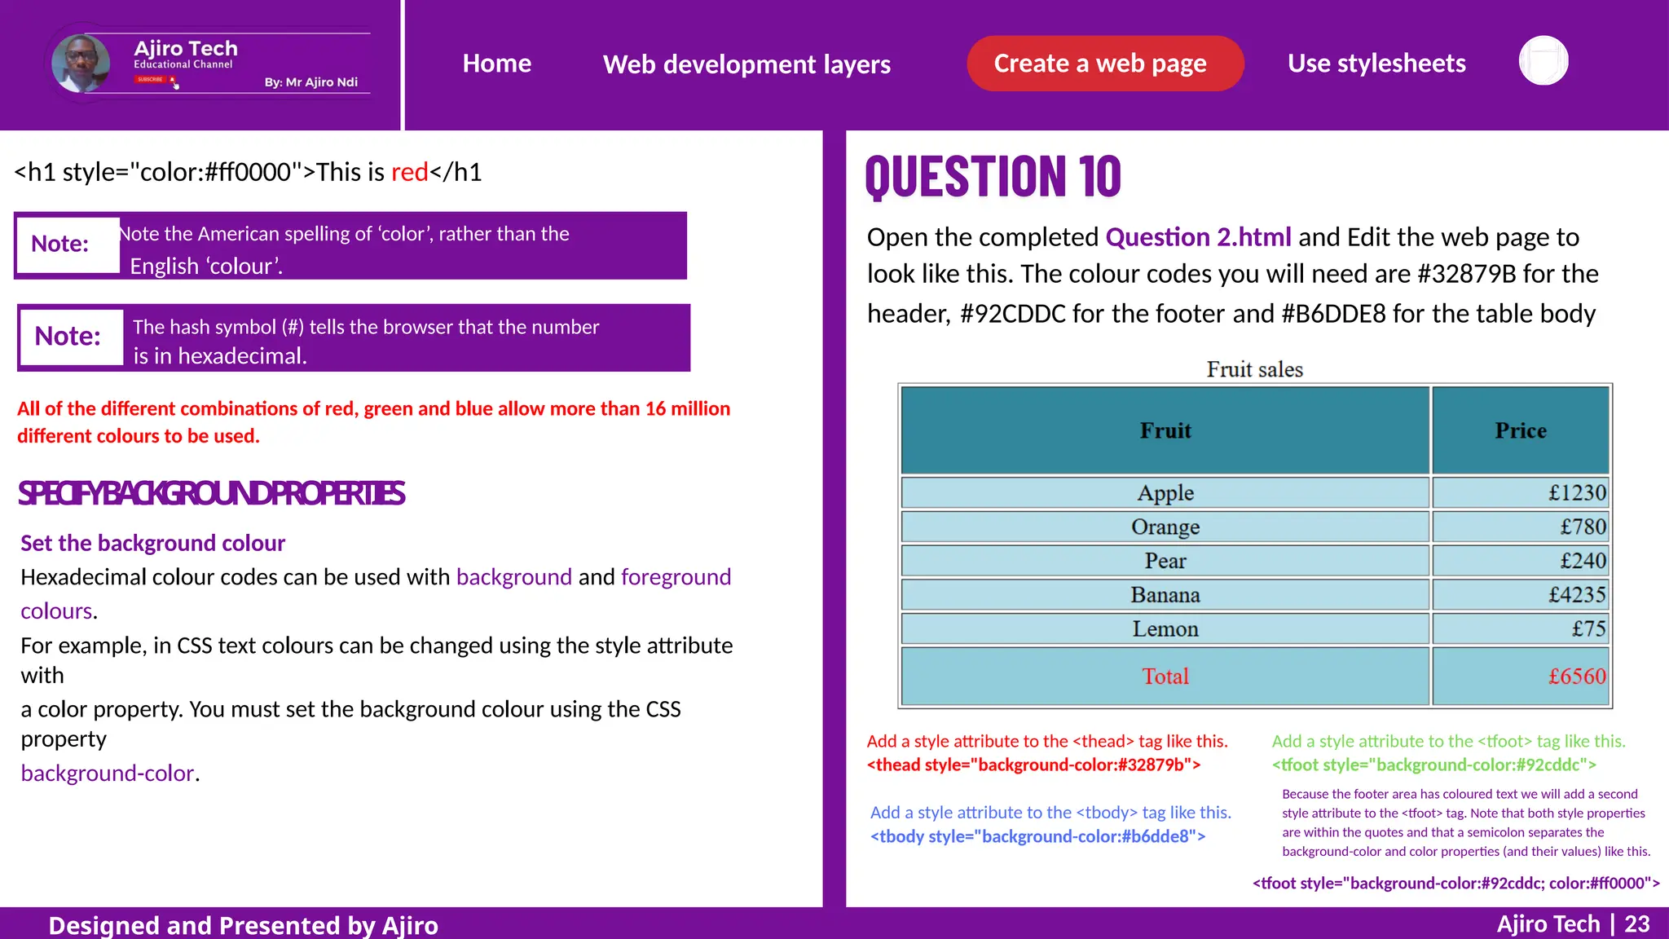Click the red Total footer cell
The height and width of the screenshot is (939, 1669).
pos(1165,676)
